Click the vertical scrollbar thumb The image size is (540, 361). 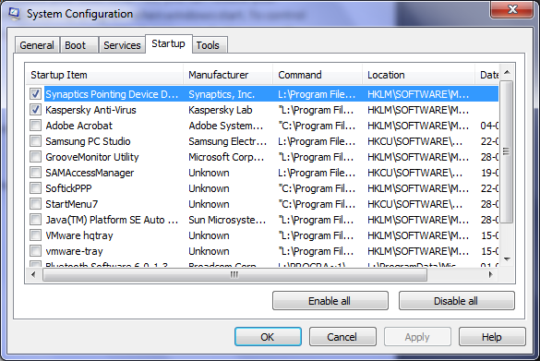pyautogui.click(x=506, y=151)
